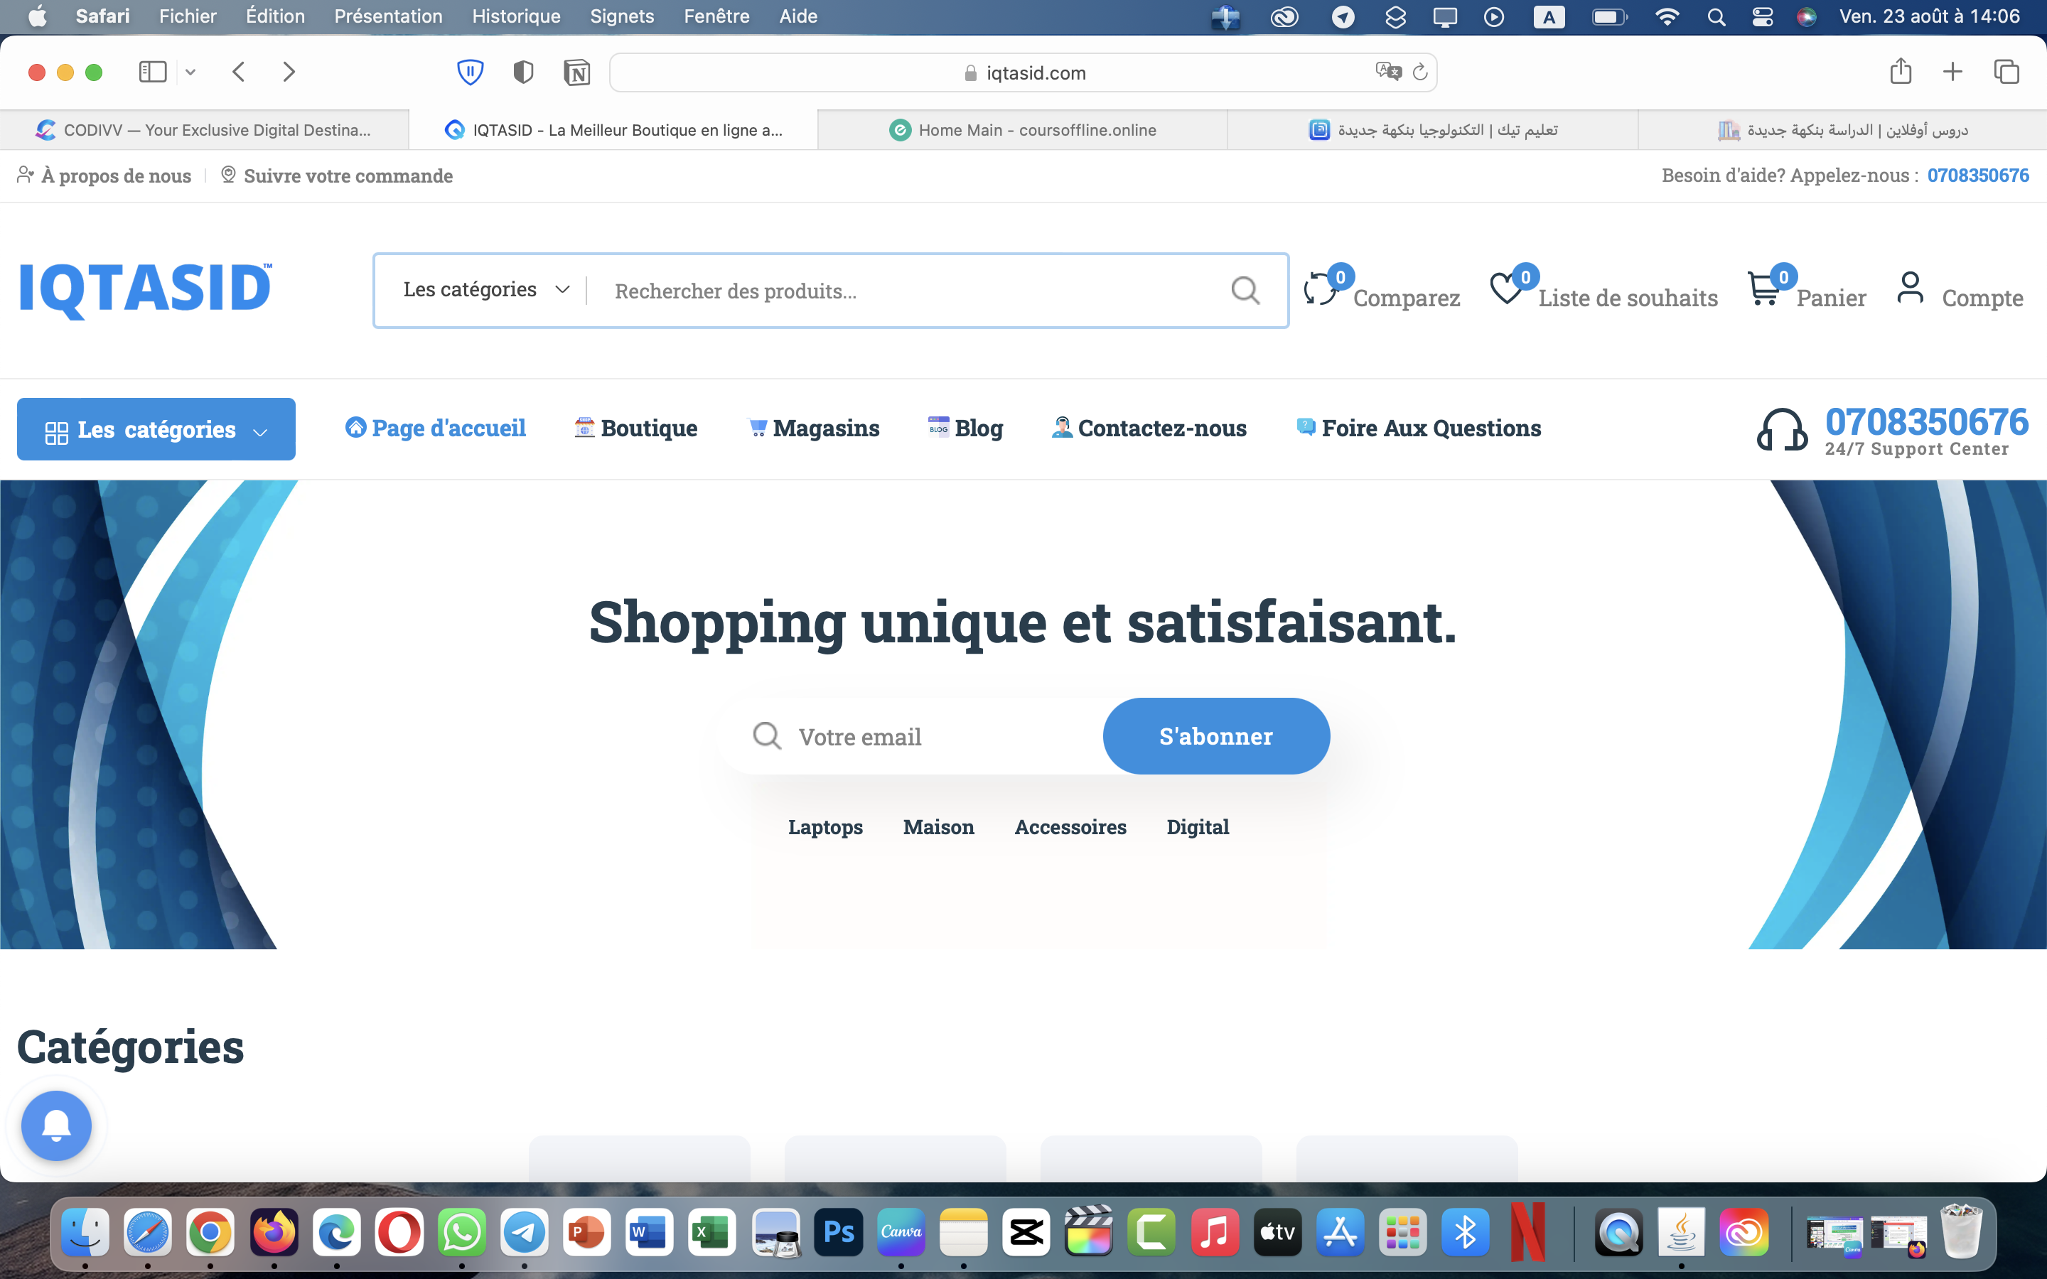Open sidebar tab group chevron dropdown
The width and height of the screenshot is (2047, 1279).
coord(191,72)
